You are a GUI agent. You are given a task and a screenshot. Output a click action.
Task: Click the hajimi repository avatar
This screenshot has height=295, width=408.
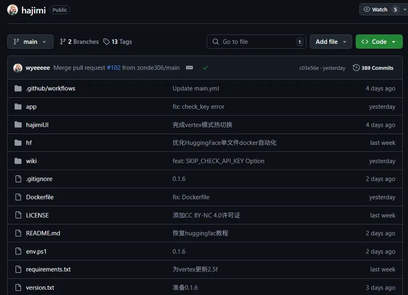tap(11, 9)
